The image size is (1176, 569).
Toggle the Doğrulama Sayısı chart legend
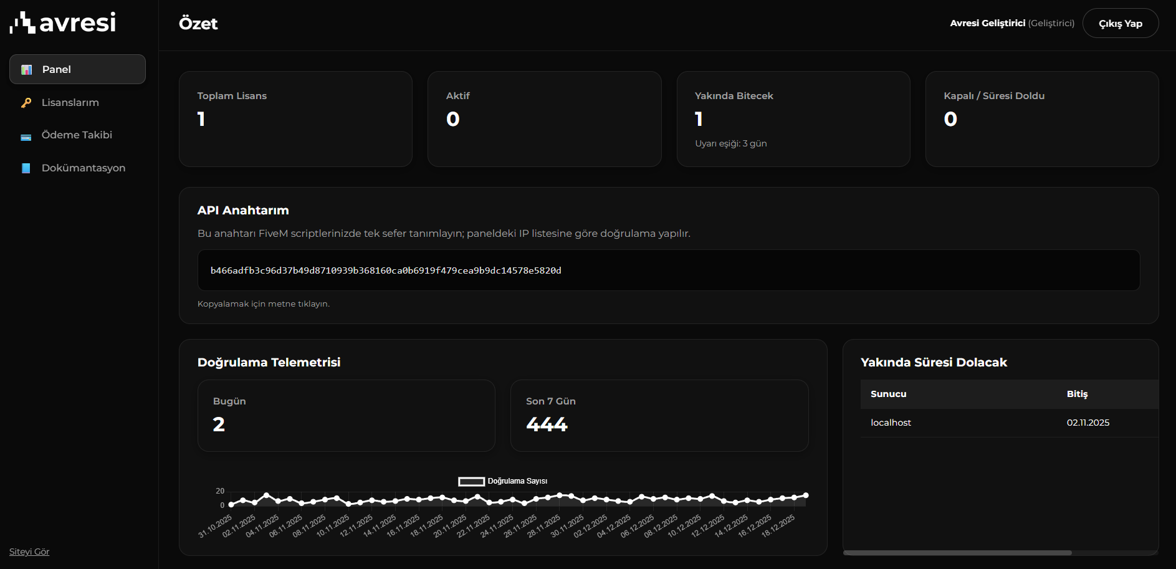(x=502, y=481)
